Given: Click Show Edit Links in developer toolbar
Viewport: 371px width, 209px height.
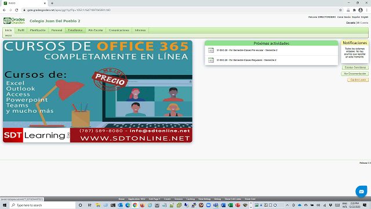Looking at the screenshot, I should pos(233,199).
